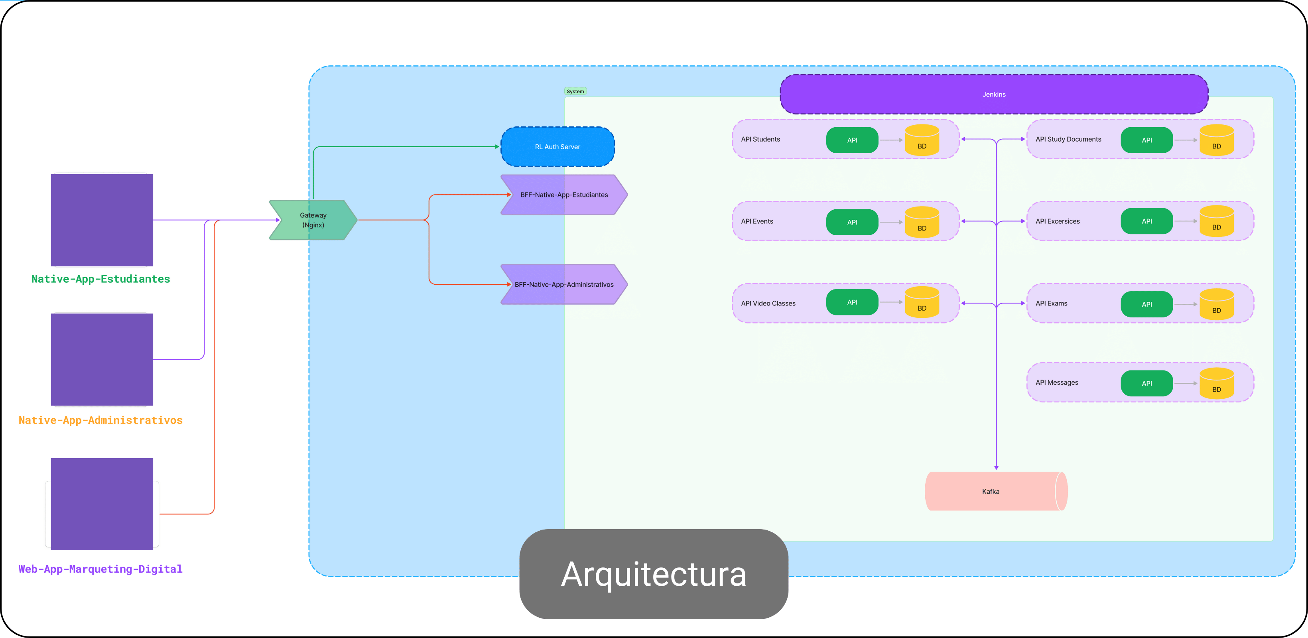Select the BFF-Native-App-Administrativos shape
Screen dimensions: 1308x638
coord(563,285)
